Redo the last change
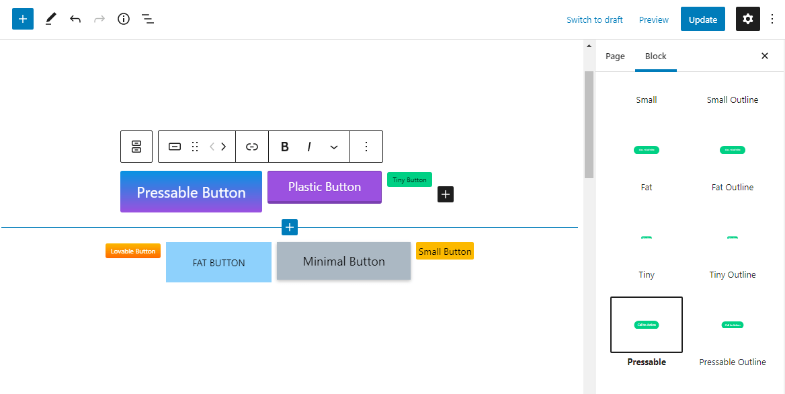The height and width of the screenshot is (394, 785). [x=99, y=19]
